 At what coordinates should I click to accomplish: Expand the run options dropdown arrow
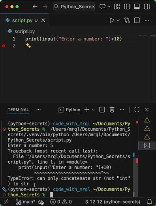coord(118,20)
